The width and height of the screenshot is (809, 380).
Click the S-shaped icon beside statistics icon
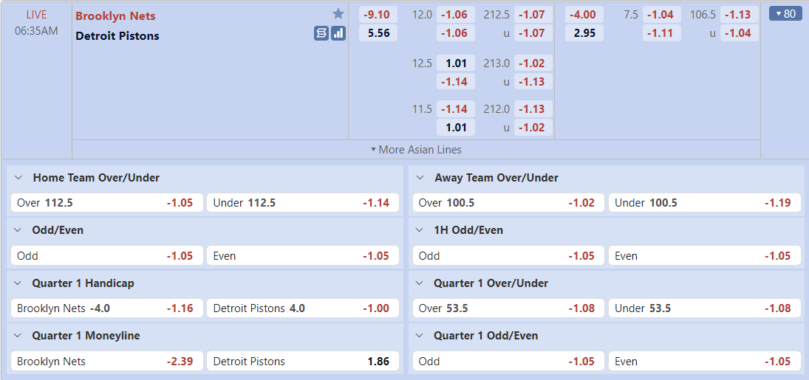click(321, 33)
